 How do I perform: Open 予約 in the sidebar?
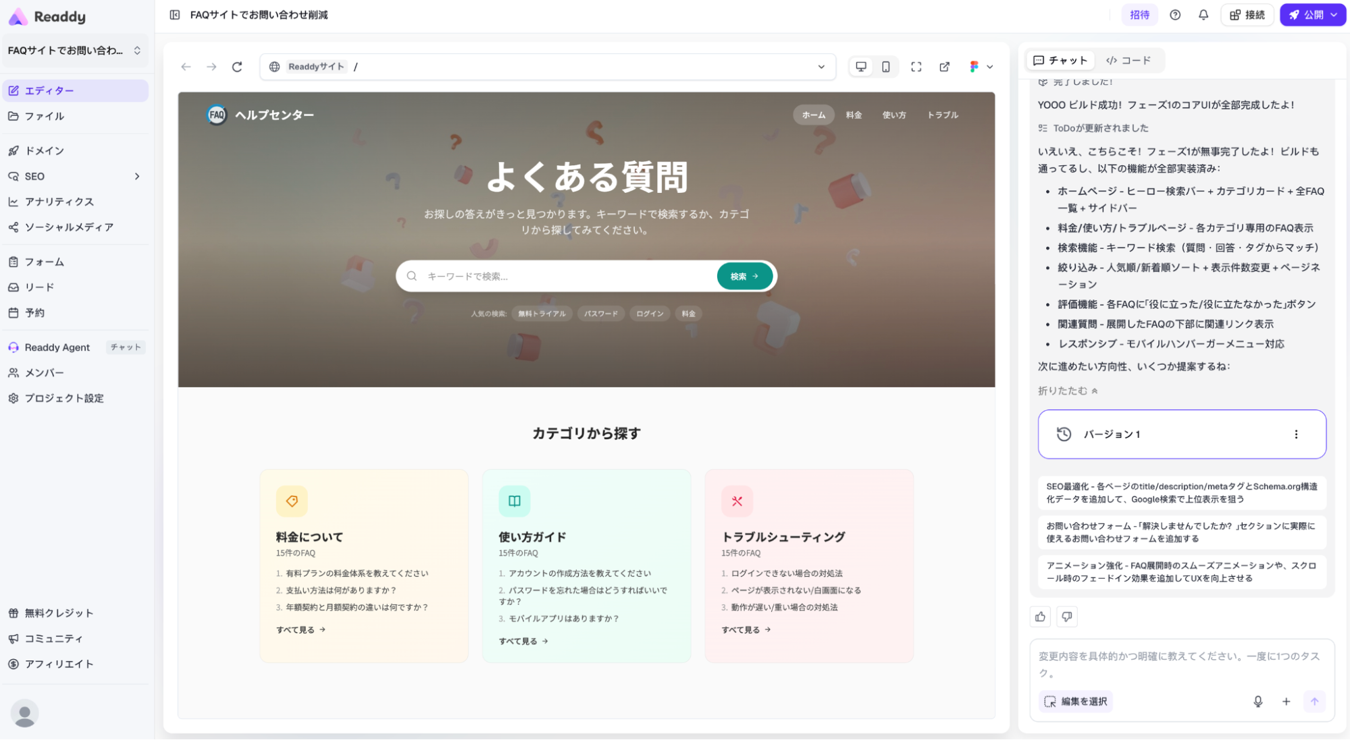point(75,313)
